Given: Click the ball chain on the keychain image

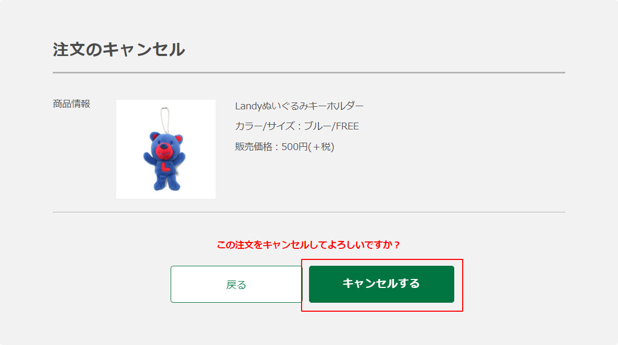Looking at the screenshot, I should [x=165, y=119].
